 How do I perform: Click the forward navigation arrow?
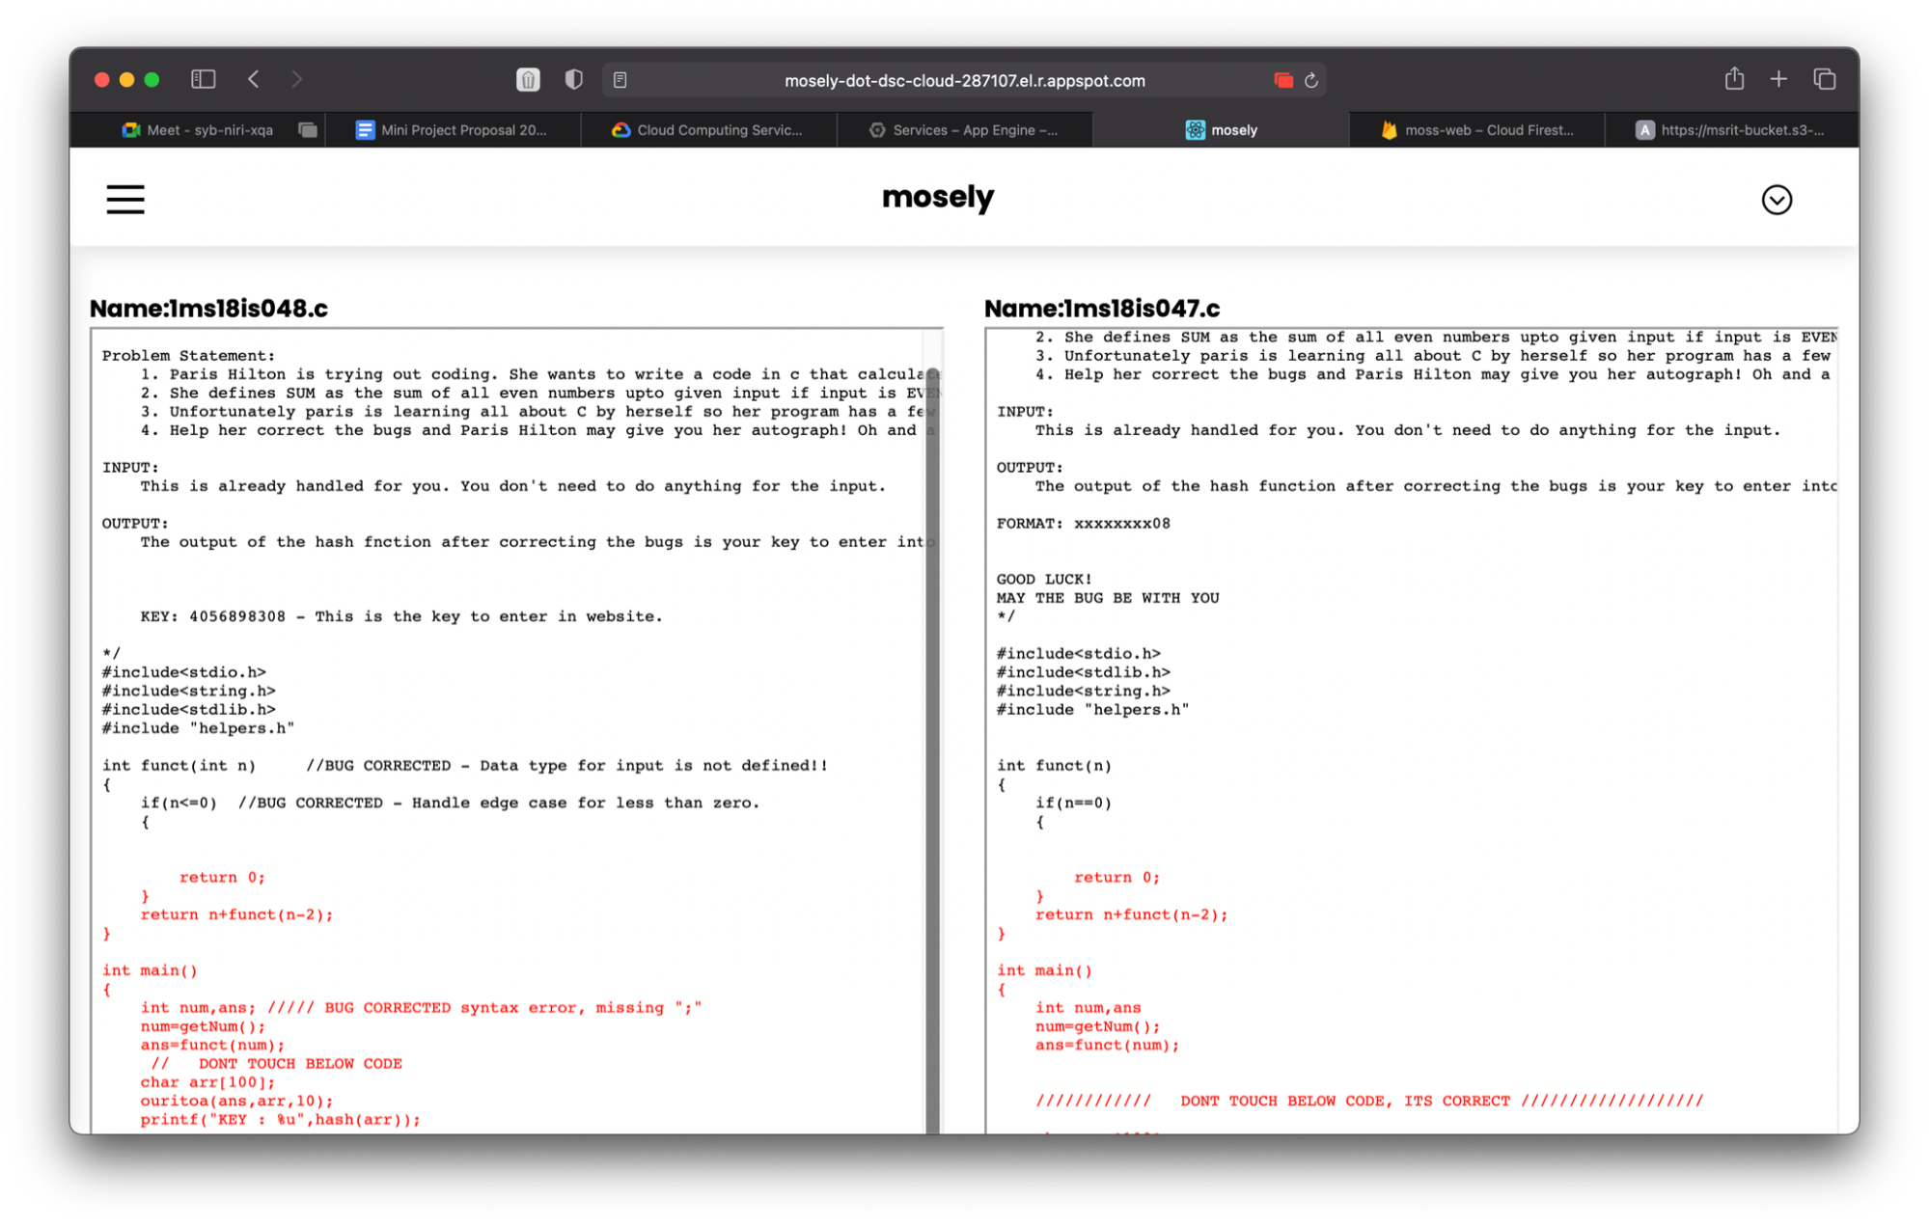(297, 79)
